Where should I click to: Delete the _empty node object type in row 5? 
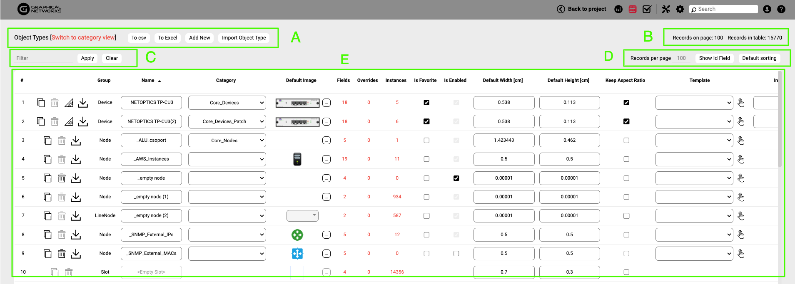coord(62,178)
